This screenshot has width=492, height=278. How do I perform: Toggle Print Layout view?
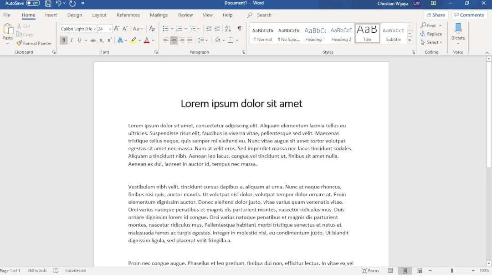point(405,271)
